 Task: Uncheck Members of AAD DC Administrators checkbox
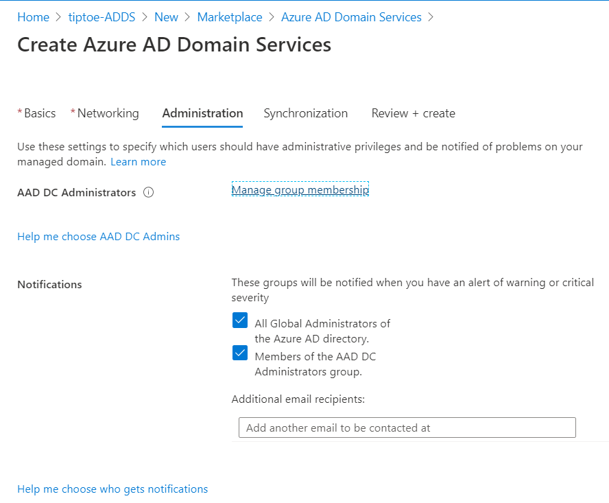(x=239, y=353)
